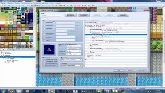Open Google Chrome from the taskbar
This screenshot has height=93, width=165.
[11, 91]
